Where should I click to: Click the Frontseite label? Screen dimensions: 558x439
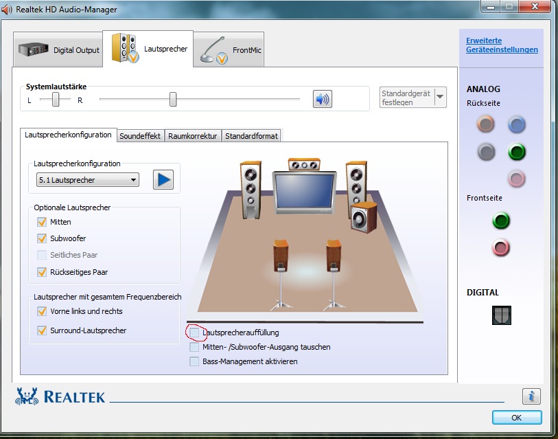[485, 198]
